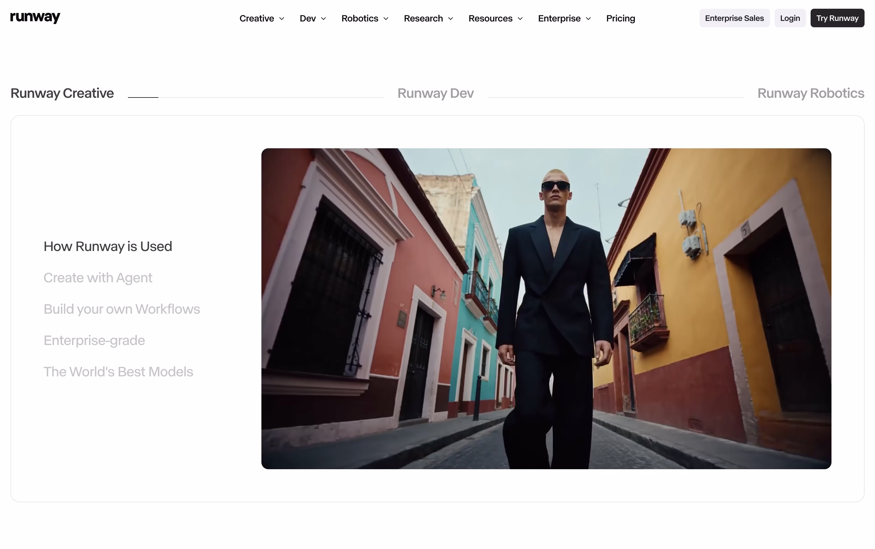Go to the Pricing page
Screen dimensions: 875x549
pyautogui.click(x=621, y=18)
